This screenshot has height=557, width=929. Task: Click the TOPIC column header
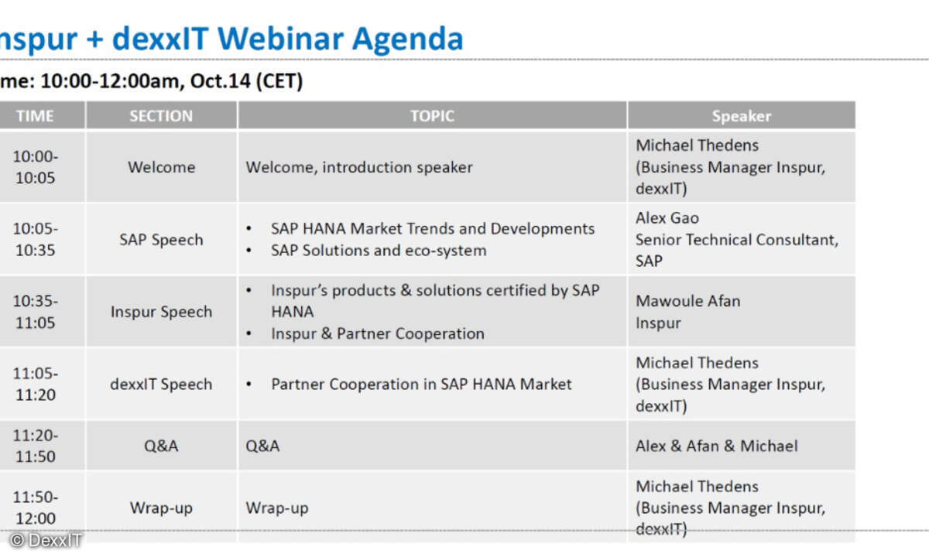(432, 115)
